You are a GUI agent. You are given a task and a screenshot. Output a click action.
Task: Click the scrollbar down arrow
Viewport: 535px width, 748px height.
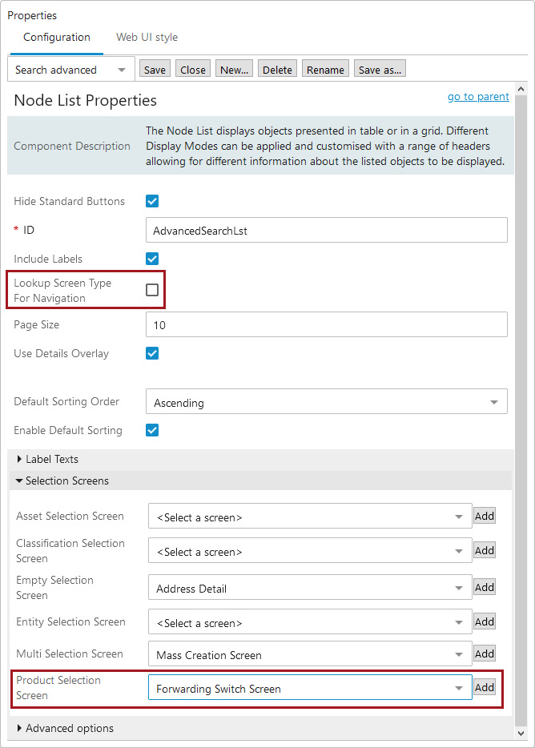tap(521, 734)
